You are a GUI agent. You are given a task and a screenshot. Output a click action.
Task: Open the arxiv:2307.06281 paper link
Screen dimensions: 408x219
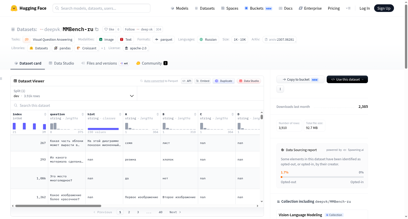point(279,39)
